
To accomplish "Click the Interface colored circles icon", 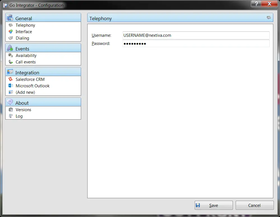I will tap(11, 31).
